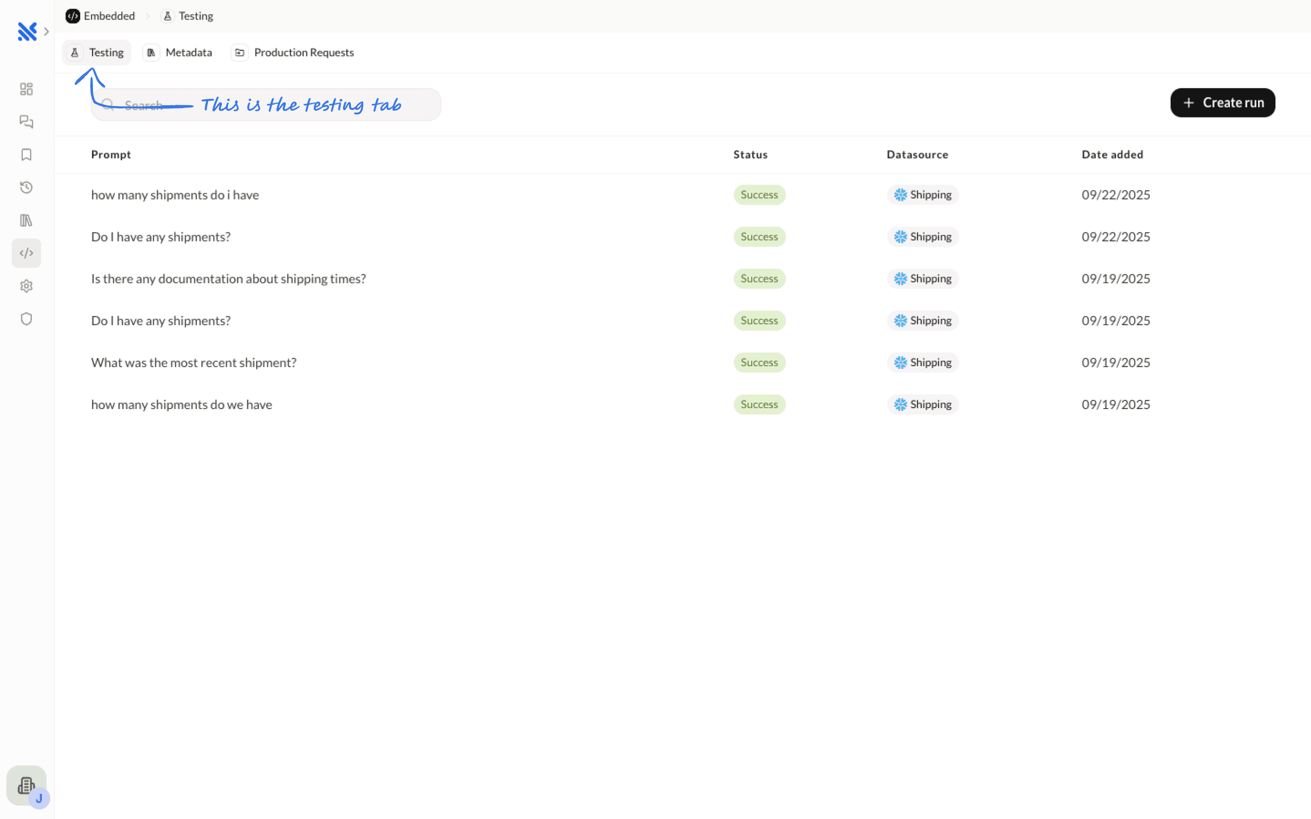Image resolution: width=1311 pixels, height=819 pixels.
Task: Open the dashboard grid icon in sidebar
Action: click(x=26, y=89)
